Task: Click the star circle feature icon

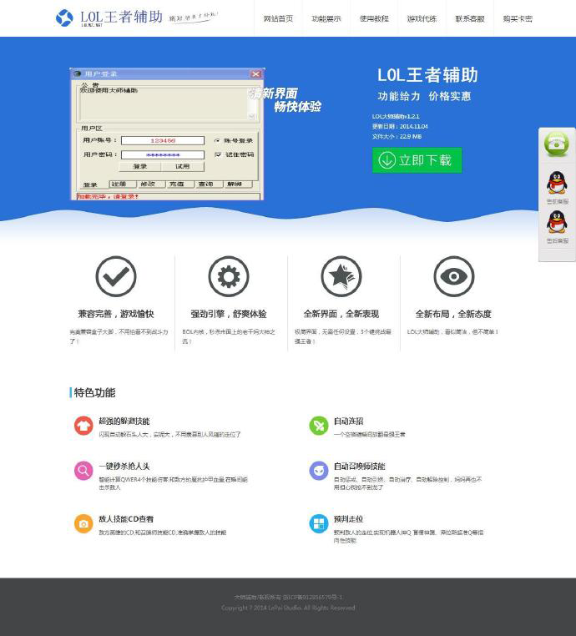Action: pyautogui.click(x=341, y=276)
